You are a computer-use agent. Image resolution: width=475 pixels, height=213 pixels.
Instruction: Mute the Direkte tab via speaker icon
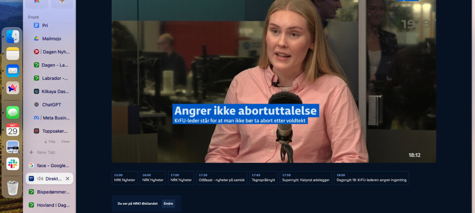coord(40,178)
